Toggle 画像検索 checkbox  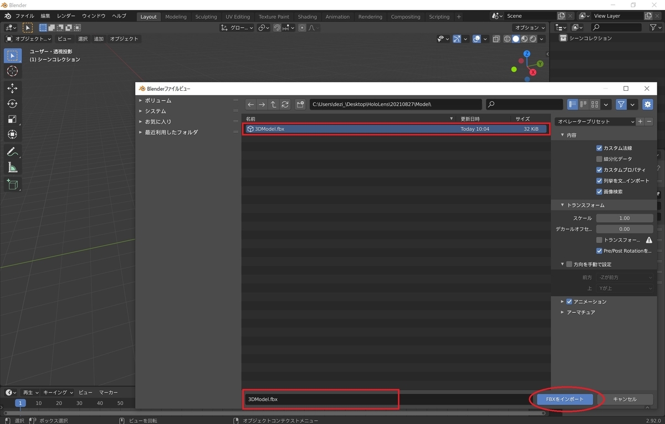tap(599, 192)
